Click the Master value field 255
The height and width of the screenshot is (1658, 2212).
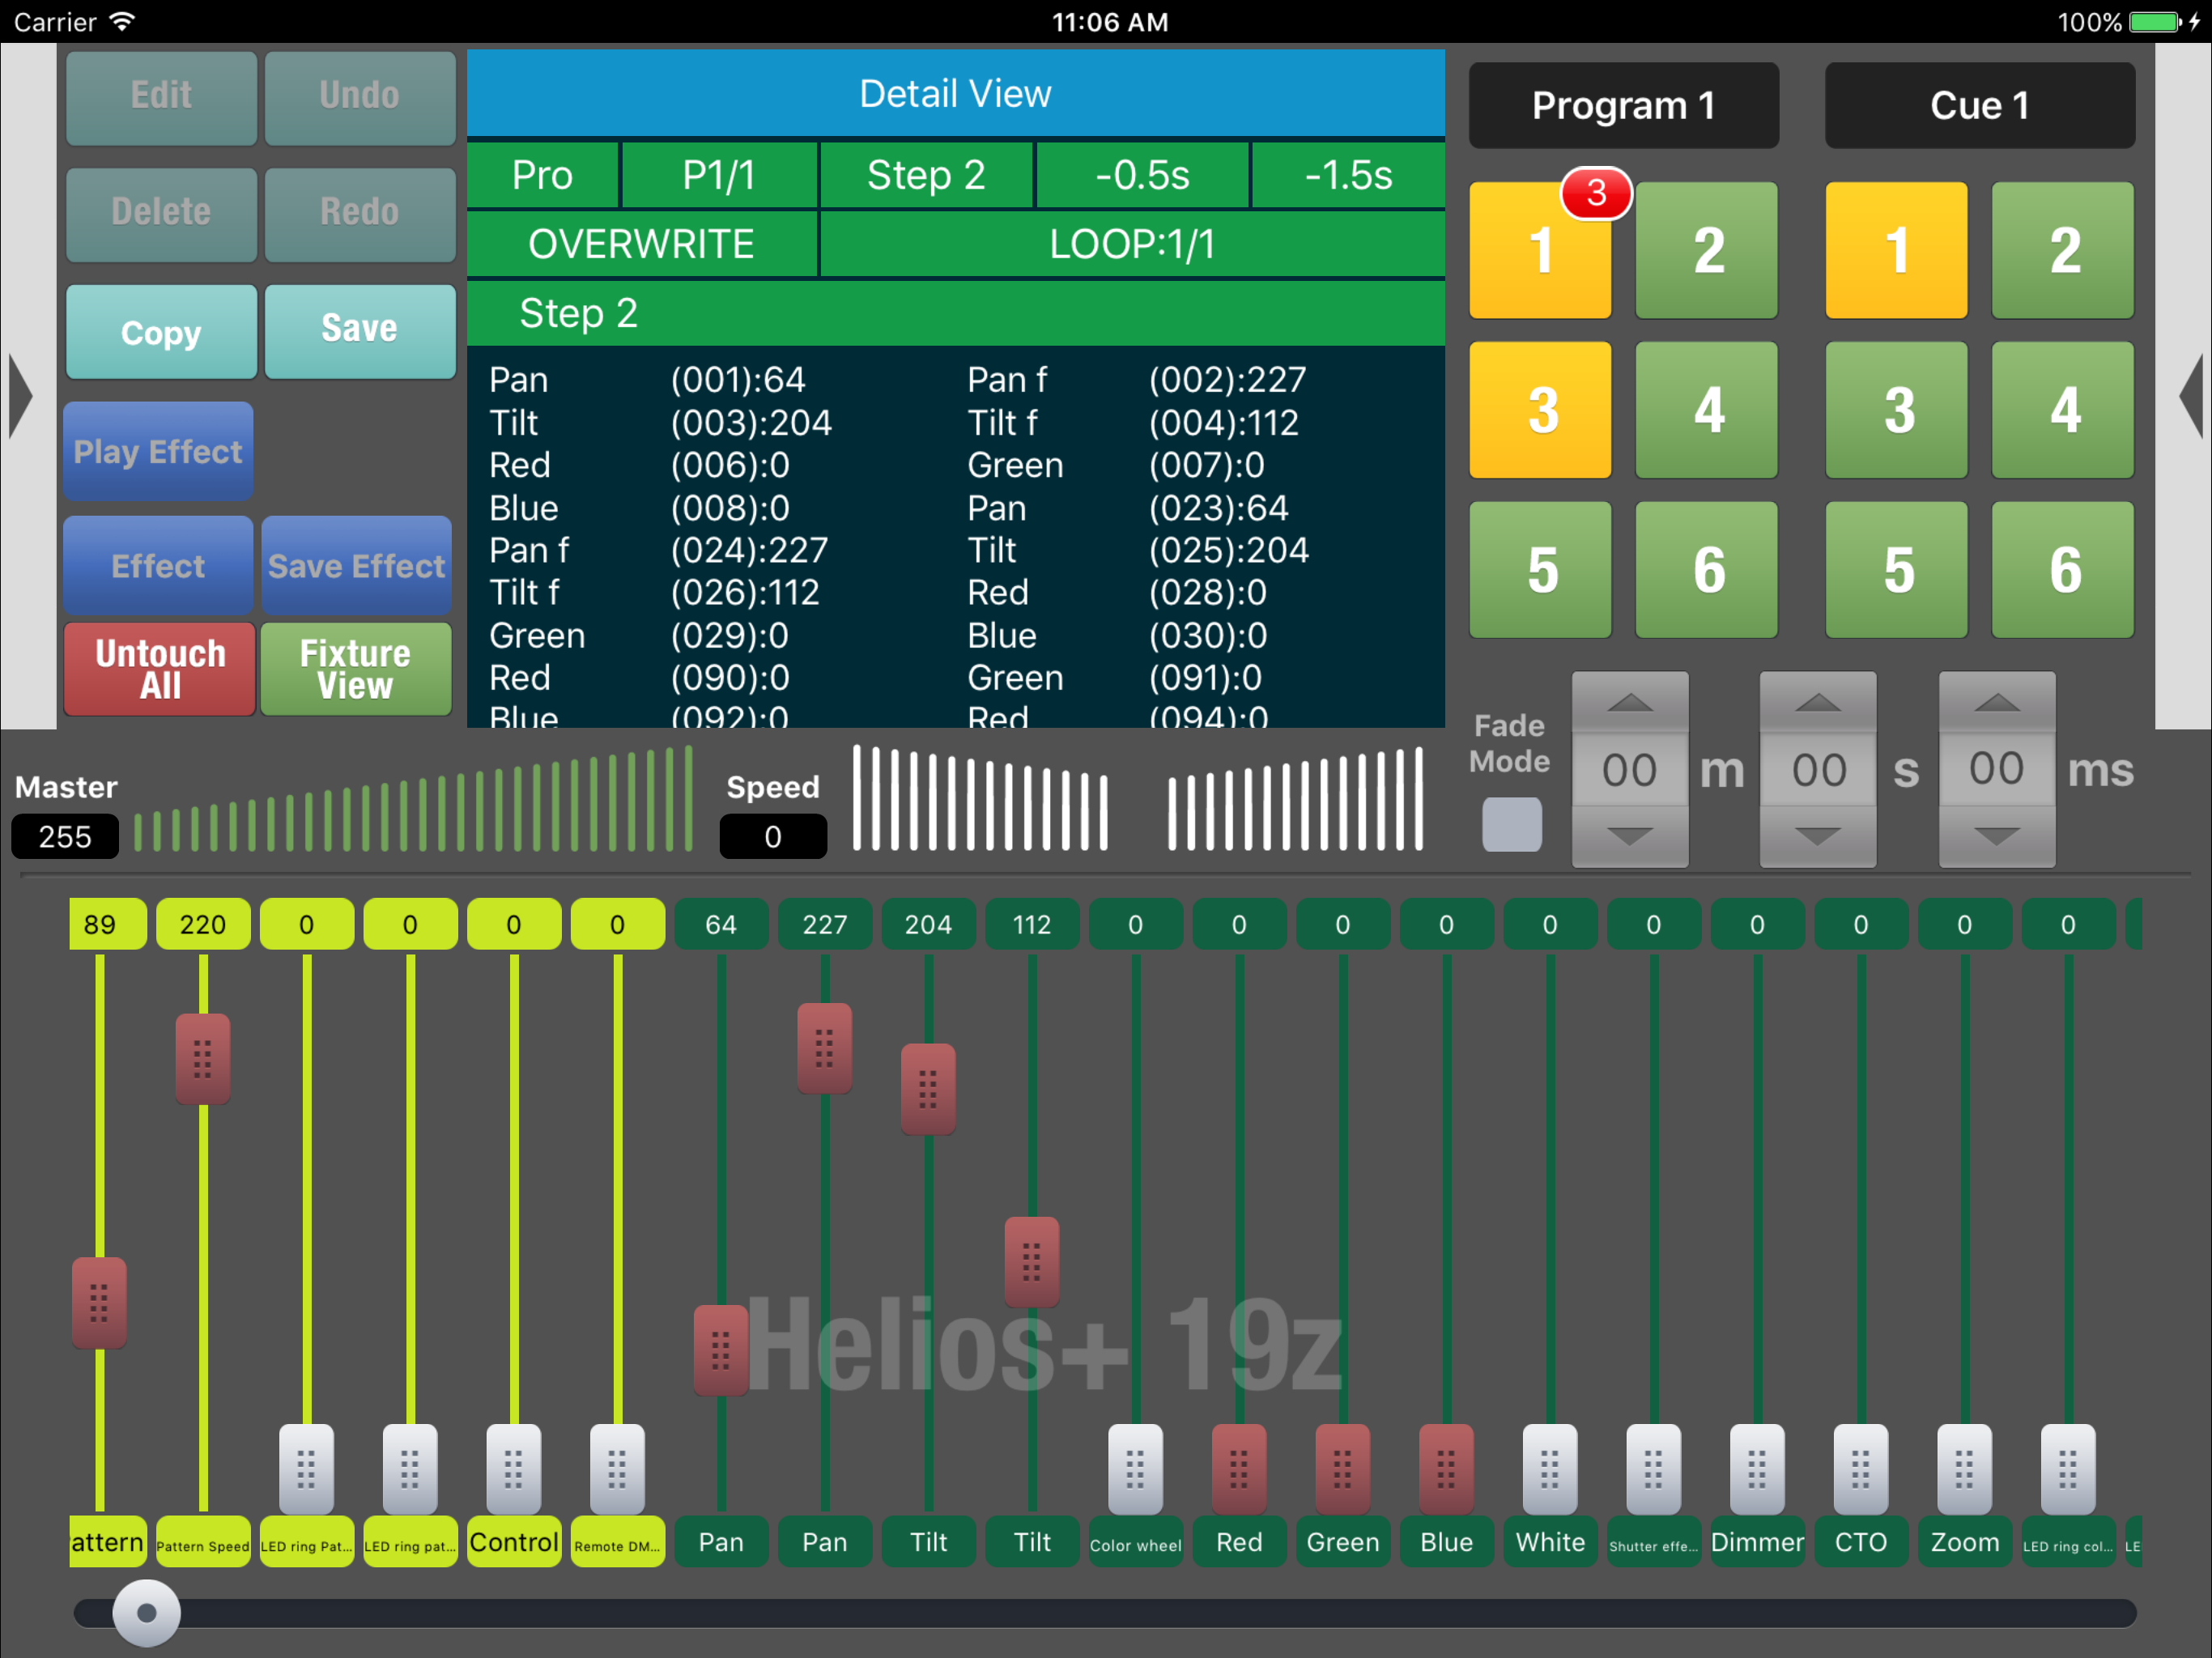point(65,836)
